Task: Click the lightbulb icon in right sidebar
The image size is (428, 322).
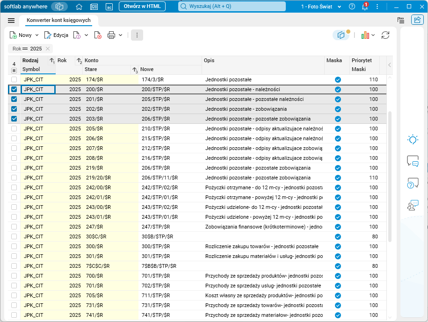Action: tap(412, 139)
